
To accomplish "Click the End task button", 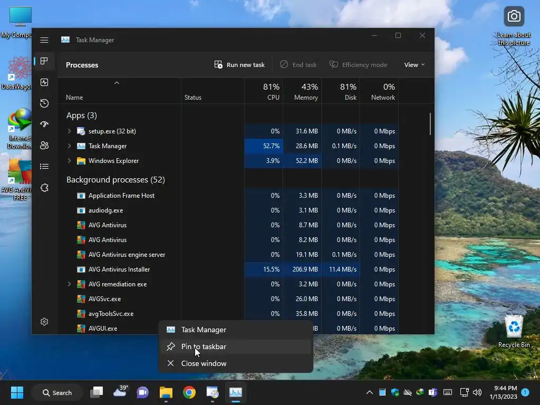I will tap(298, 65).
